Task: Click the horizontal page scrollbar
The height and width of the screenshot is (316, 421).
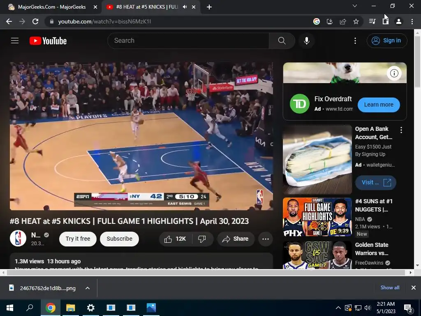Action: click(x=206, y=273)
